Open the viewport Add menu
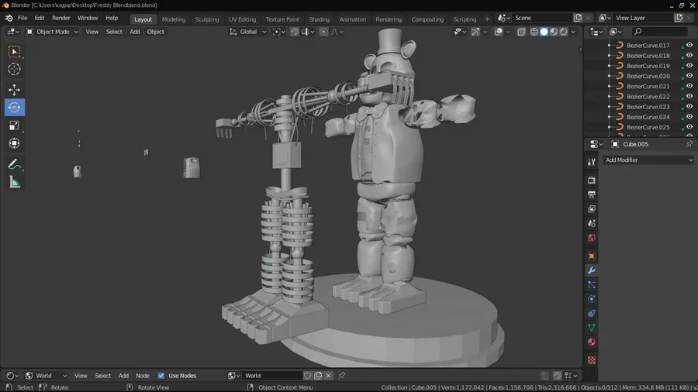The image size is (698, 392). point(134,32)
